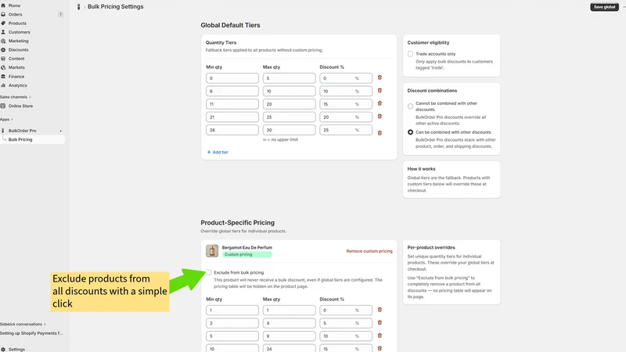Viewport: 626px width, 352px height.
Task: Click the Orders count badge
Action: (x=60, y=14)
